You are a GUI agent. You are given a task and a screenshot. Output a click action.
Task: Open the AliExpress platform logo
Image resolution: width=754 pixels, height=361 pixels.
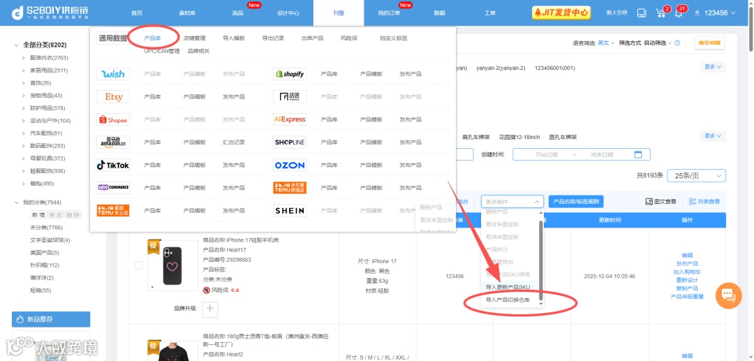click(290, 119)
